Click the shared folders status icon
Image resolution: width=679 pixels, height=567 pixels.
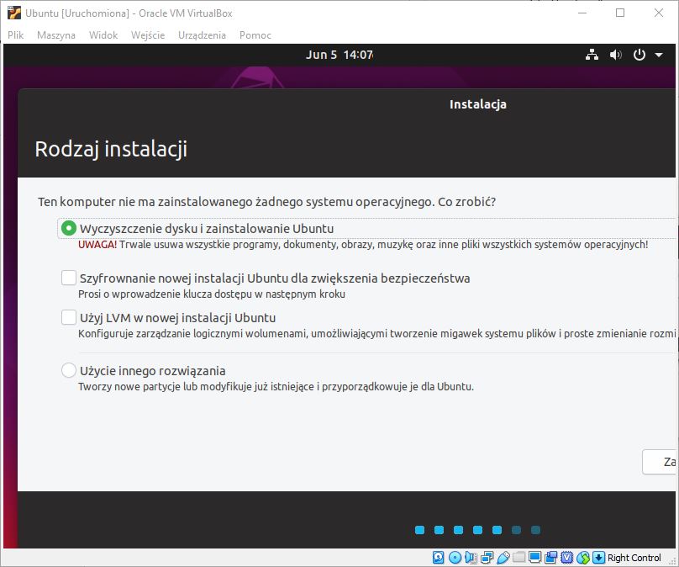(518, 558)
